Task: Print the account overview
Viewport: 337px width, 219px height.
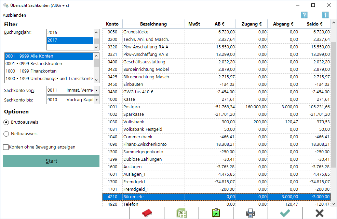Action: click(251, 213)
